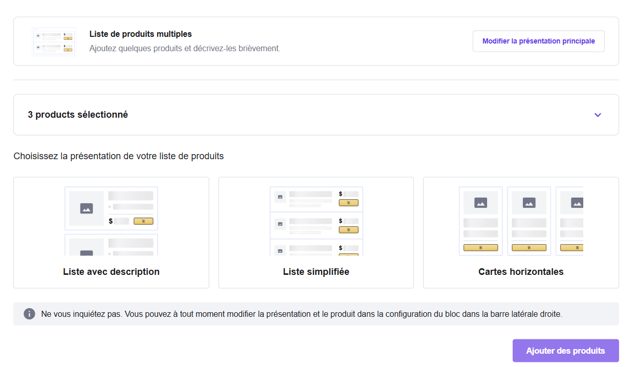Select the Liste avec description layout
The image size is (638, 367).
coord(111,233)
